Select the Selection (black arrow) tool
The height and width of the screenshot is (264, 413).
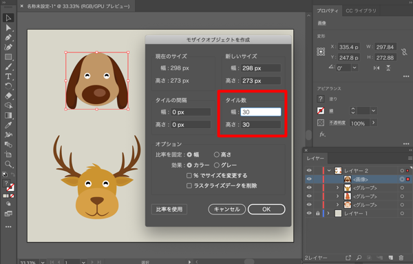tap(8, 18)
